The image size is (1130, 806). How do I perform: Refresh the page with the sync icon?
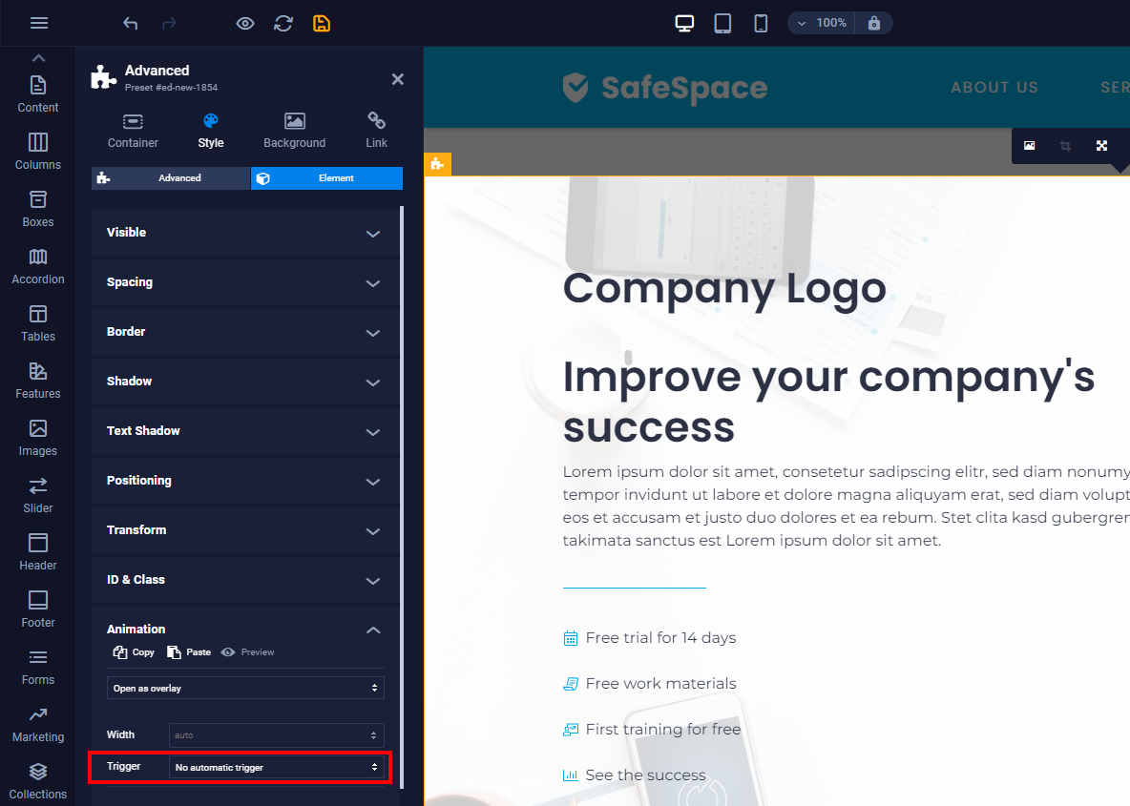(x=283, y=23)
